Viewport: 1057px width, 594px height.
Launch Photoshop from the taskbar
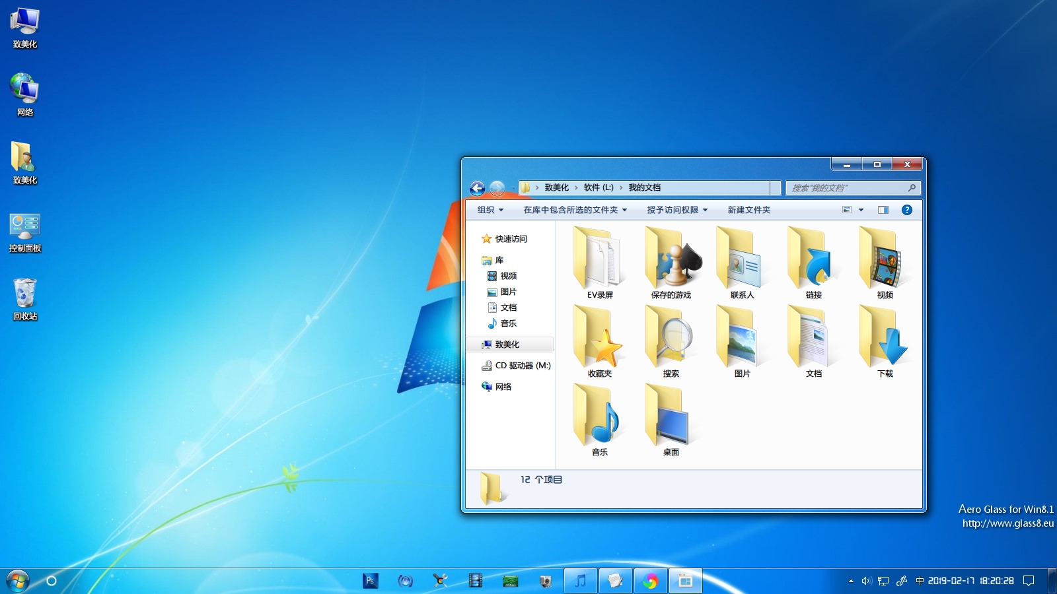(370, 581)
